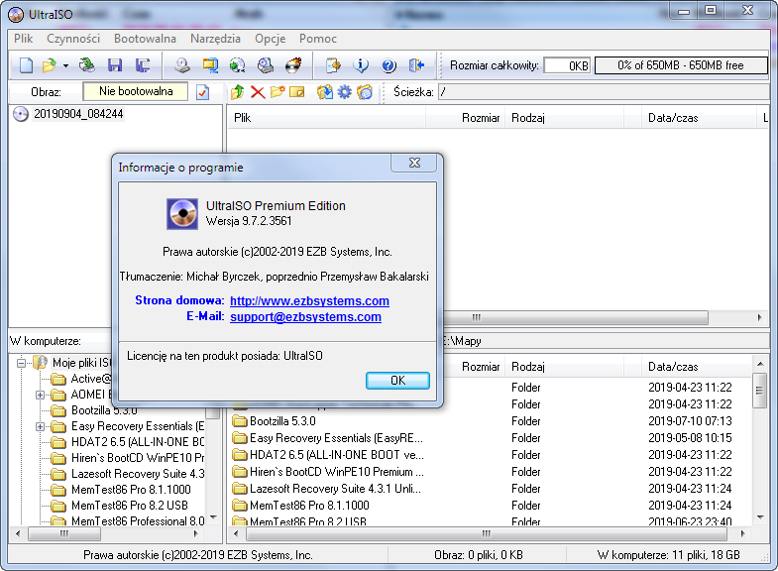Collapse the Moje pliki ISO tree node
778x571 pixels.
(x=21, y=363)
